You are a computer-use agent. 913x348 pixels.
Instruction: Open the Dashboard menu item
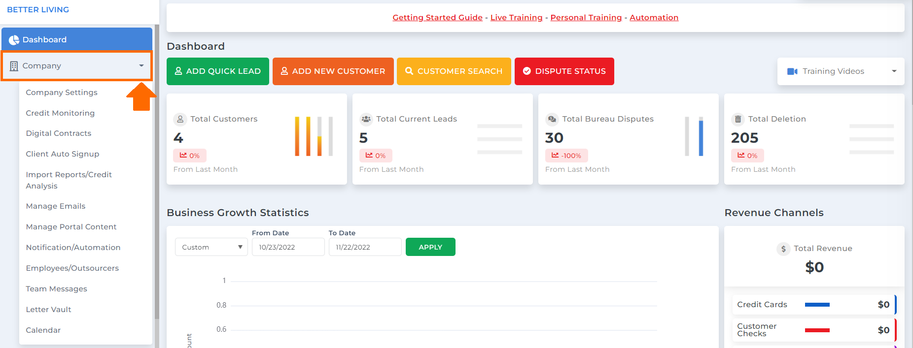click(77, 39)
